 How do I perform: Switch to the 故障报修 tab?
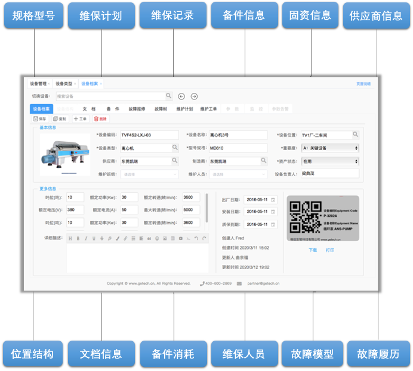137,109
